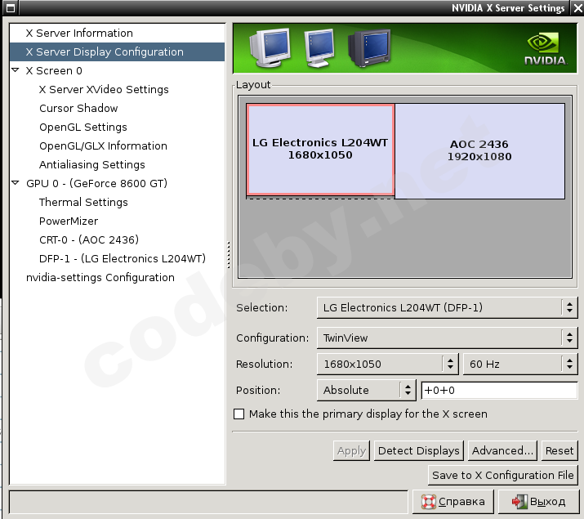Image resolution: width=584 pixels, height=519 pixels.
Task: Select LG Electronics L204WT display in layout
Action: (320, 150)
